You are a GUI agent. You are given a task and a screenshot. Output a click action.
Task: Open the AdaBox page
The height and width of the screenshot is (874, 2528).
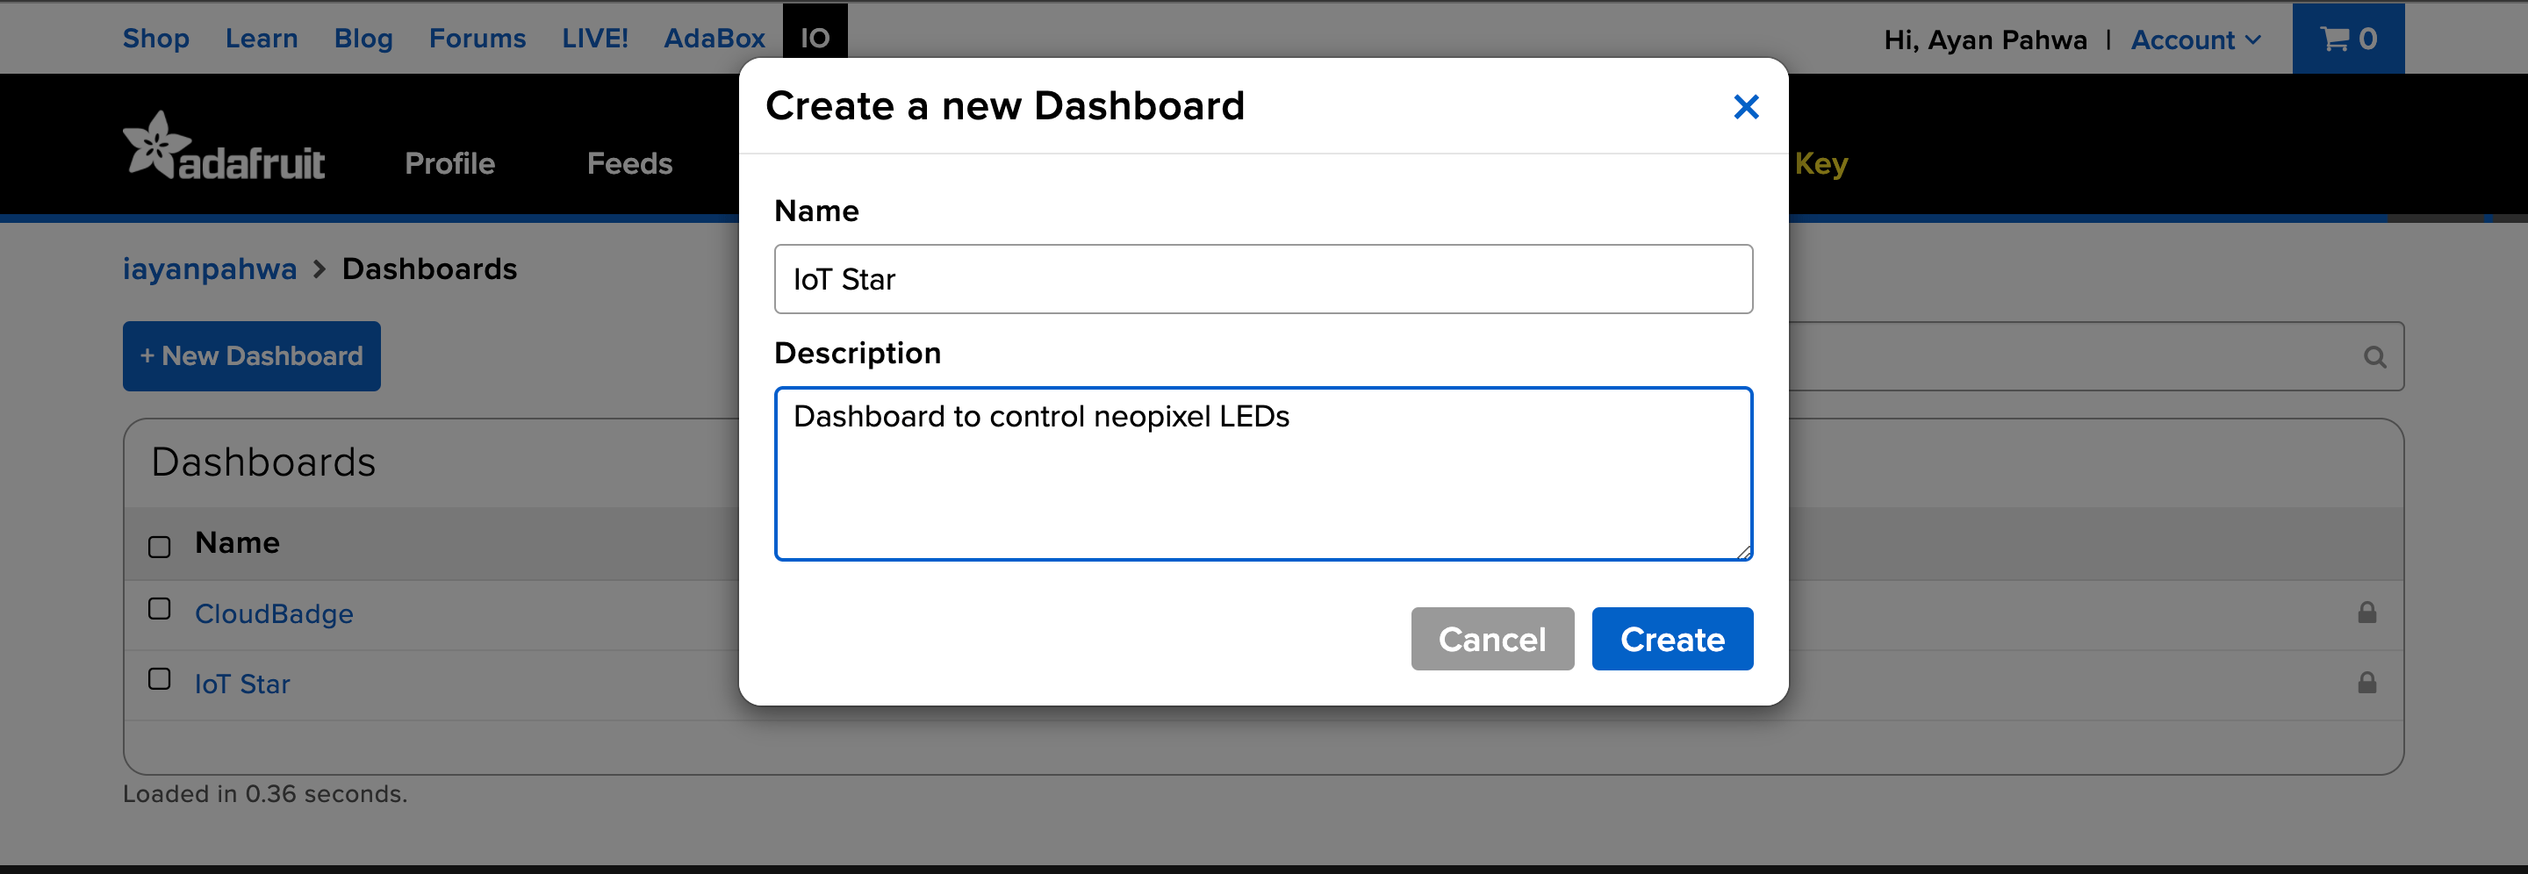(715, 37)
